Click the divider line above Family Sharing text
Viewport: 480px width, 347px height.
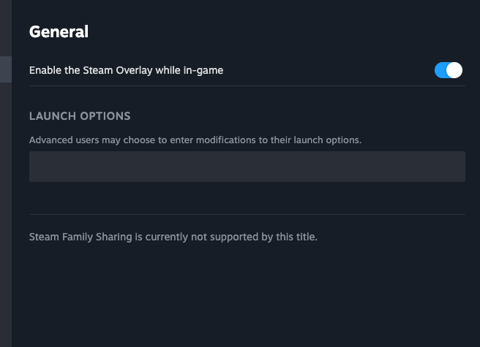[x=247, y=214]
